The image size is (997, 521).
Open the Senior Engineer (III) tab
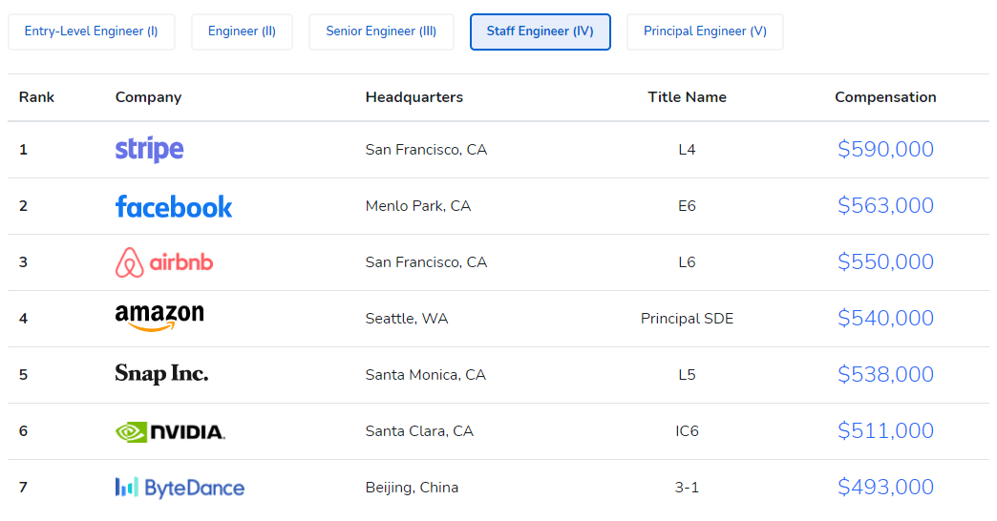point(381,31)
